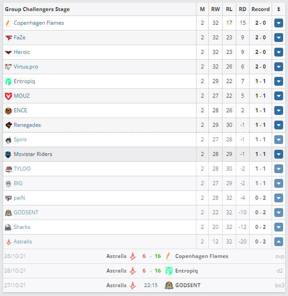Expand the Entropiq row dropdown arrow
Image resolution: width=288 pixels, height=296 pixels.
pos(279,81)
